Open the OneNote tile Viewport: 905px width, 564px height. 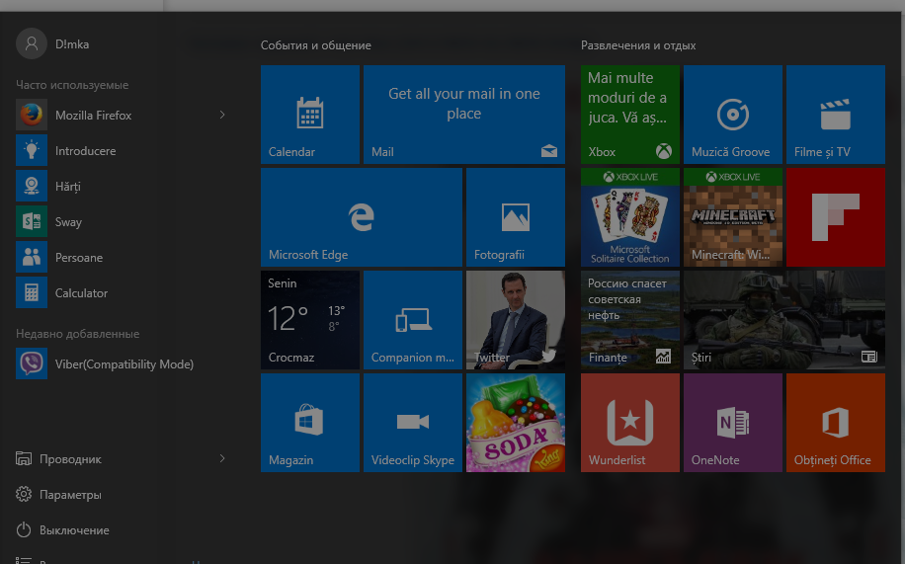733,423
